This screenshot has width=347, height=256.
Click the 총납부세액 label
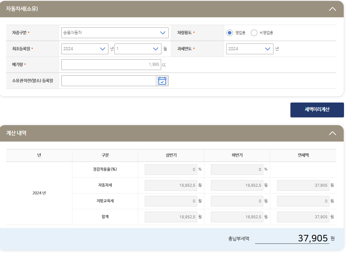(x=239, y=239)
